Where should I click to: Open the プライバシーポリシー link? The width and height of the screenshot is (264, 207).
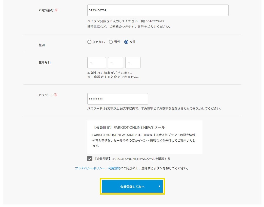click(90, 168)
